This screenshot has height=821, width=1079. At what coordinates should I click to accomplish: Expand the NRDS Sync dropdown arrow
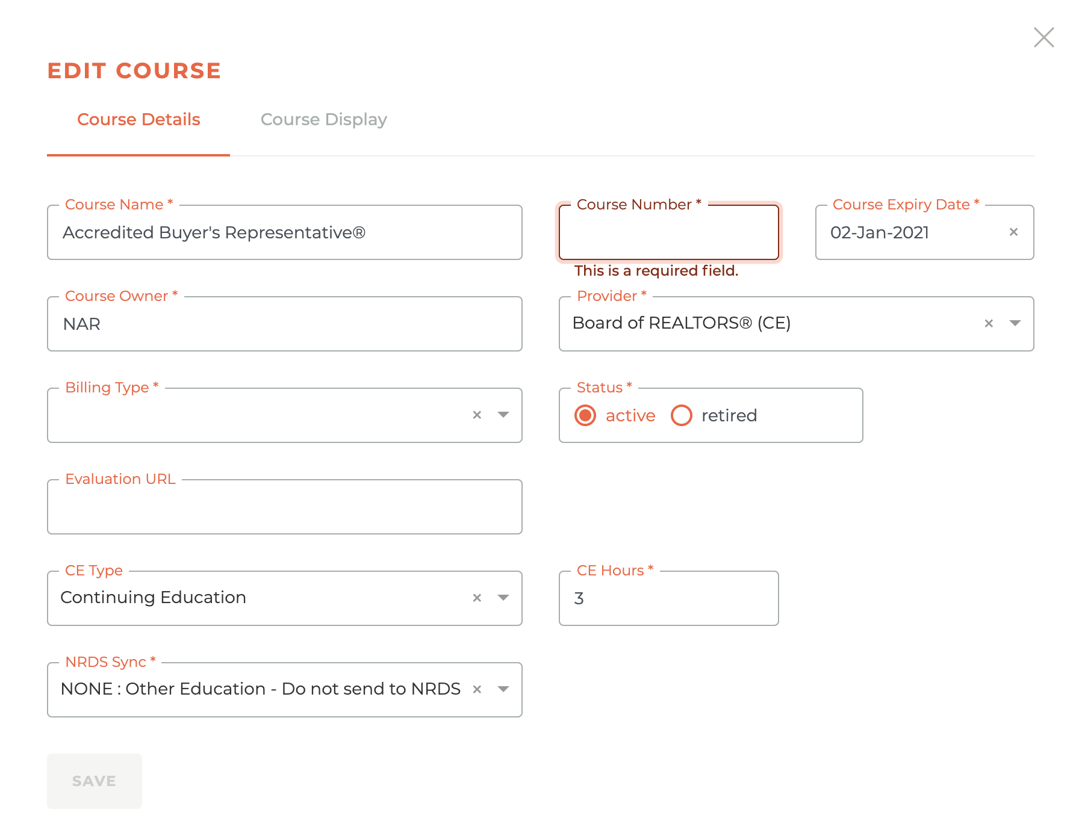click(503, 689)
